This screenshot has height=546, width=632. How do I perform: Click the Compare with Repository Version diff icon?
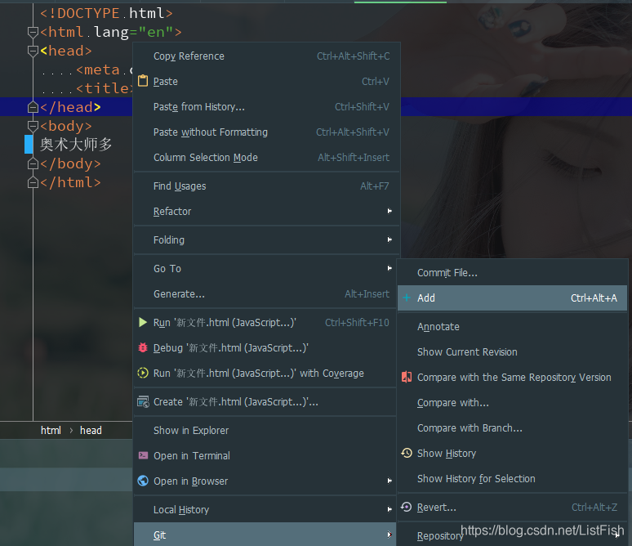pos(407,377)
